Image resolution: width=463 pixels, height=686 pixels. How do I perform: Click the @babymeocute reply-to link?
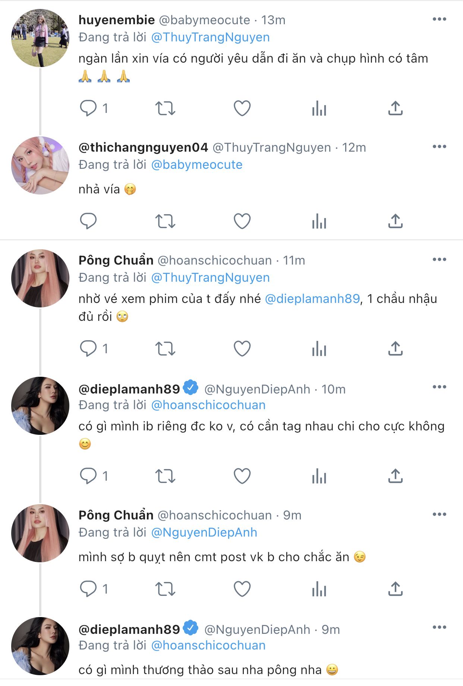197,165
